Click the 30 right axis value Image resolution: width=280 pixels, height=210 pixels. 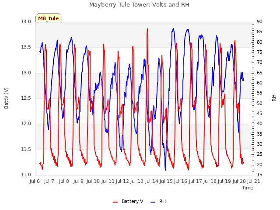point(259,144)
